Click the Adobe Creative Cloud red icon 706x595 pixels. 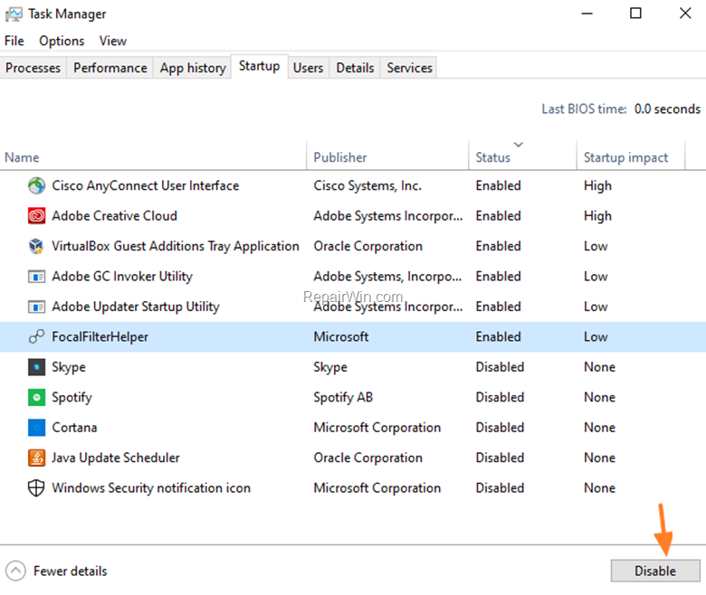[x=36, y=215]
